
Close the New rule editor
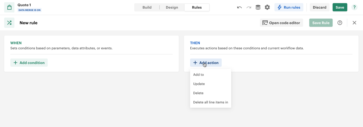click(x=354, y=23)
